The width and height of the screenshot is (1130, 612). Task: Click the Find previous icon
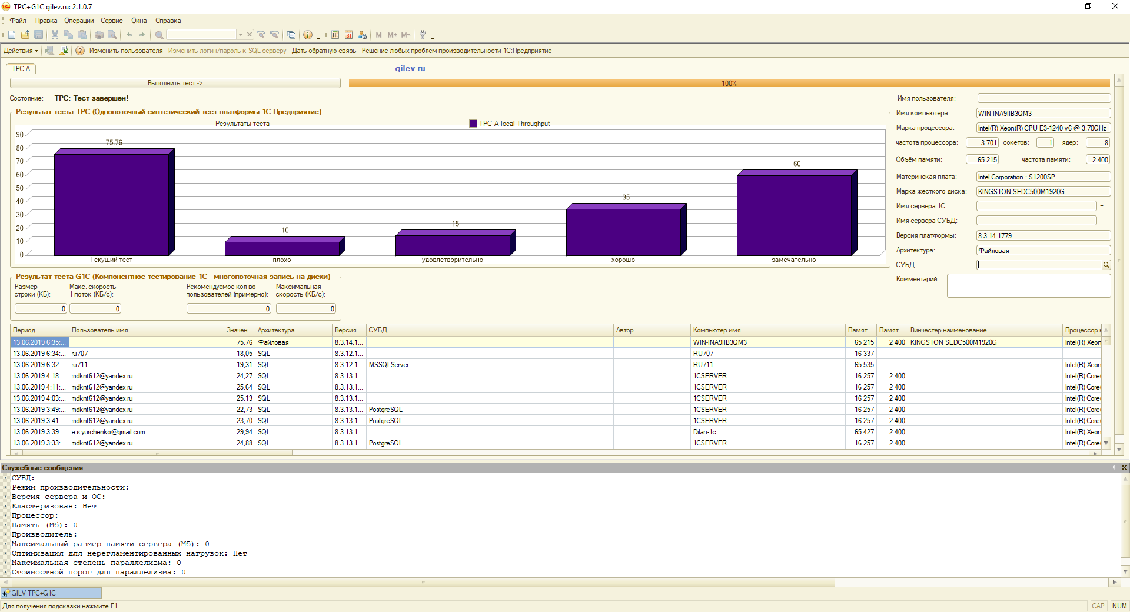click(x=274, y=35)
